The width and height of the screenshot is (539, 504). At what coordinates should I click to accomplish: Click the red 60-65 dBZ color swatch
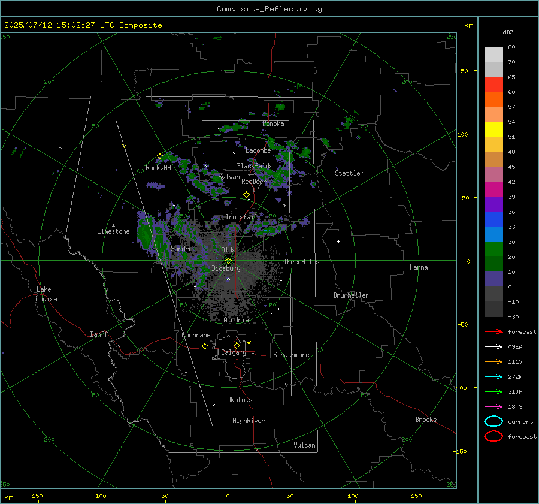[x=493, y=84]
